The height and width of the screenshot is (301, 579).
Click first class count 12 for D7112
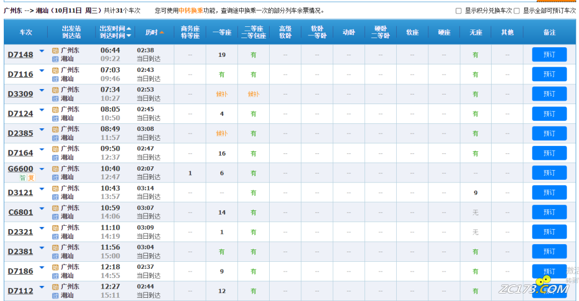222,291
